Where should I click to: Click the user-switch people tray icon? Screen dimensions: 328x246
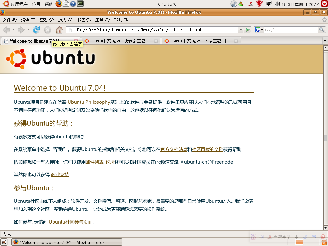241,4
